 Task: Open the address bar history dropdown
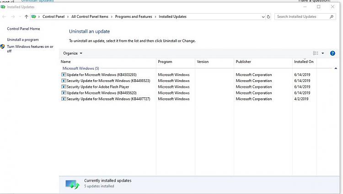click(263, 17)
